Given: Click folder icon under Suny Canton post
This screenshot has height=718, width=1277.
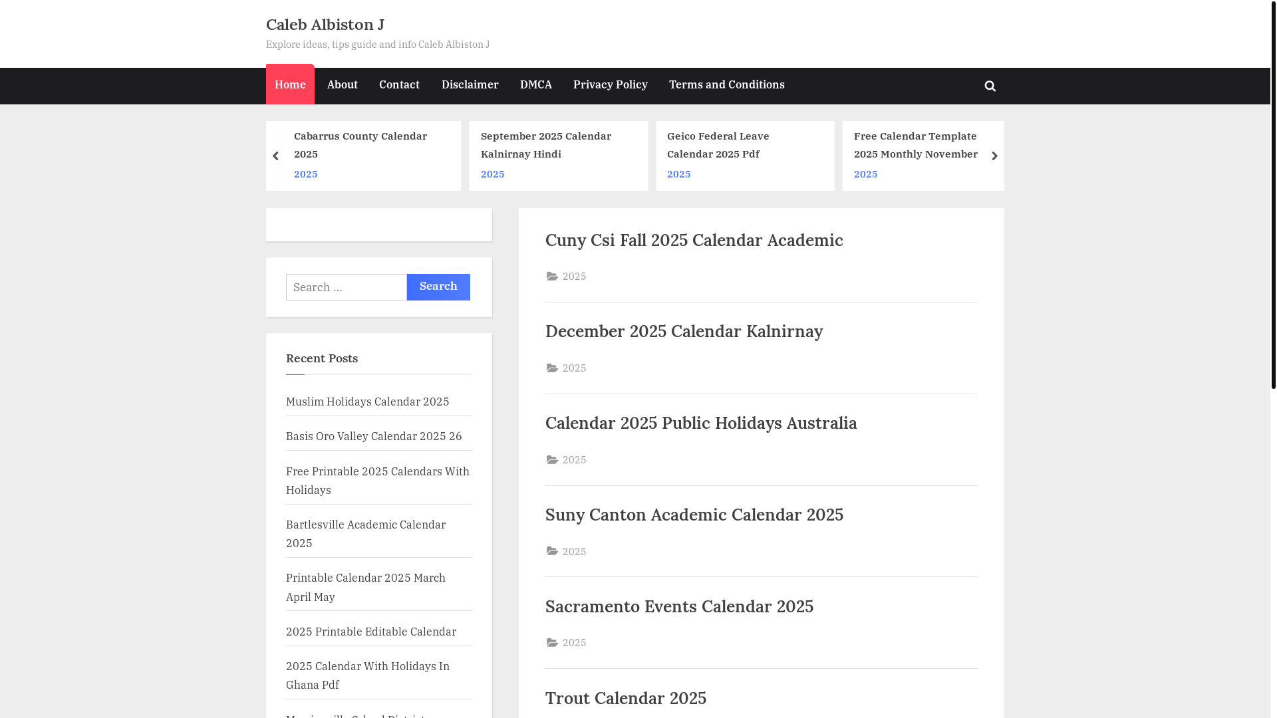Looking at the screenshot, I should (x=552, y=551).
